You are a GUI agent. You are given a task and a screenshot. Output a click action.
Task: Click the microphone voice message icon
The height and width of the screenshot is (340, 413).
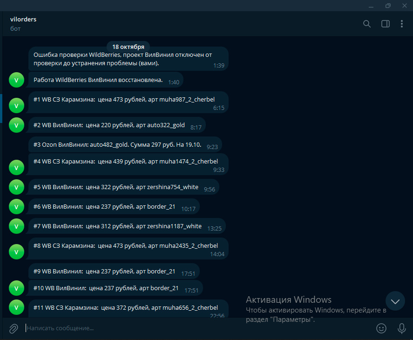coord(401,328)
